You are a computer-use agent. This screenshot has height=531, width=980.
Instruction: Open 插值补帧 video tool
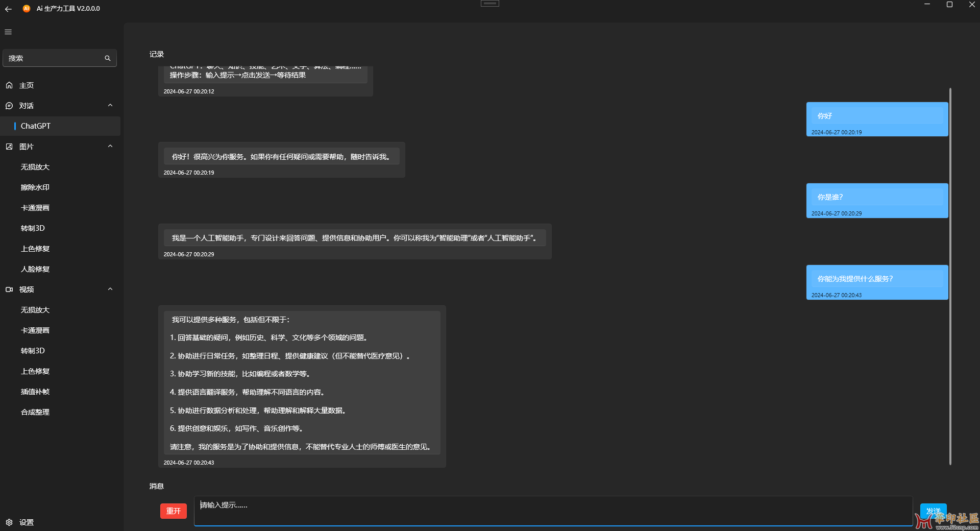[x=35, y=392]
